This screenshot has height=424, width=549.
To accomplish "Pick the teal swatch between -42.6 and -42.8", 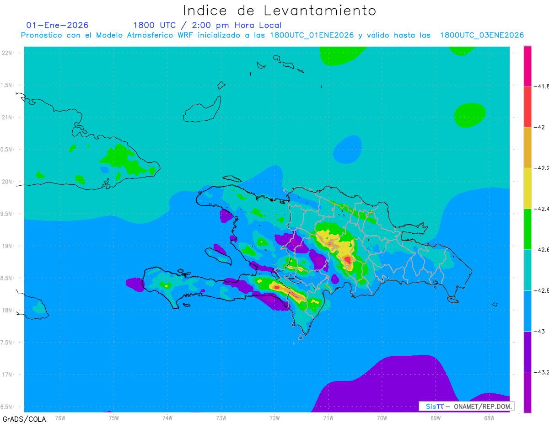I will pyautogui.click(x=527, y=270).
